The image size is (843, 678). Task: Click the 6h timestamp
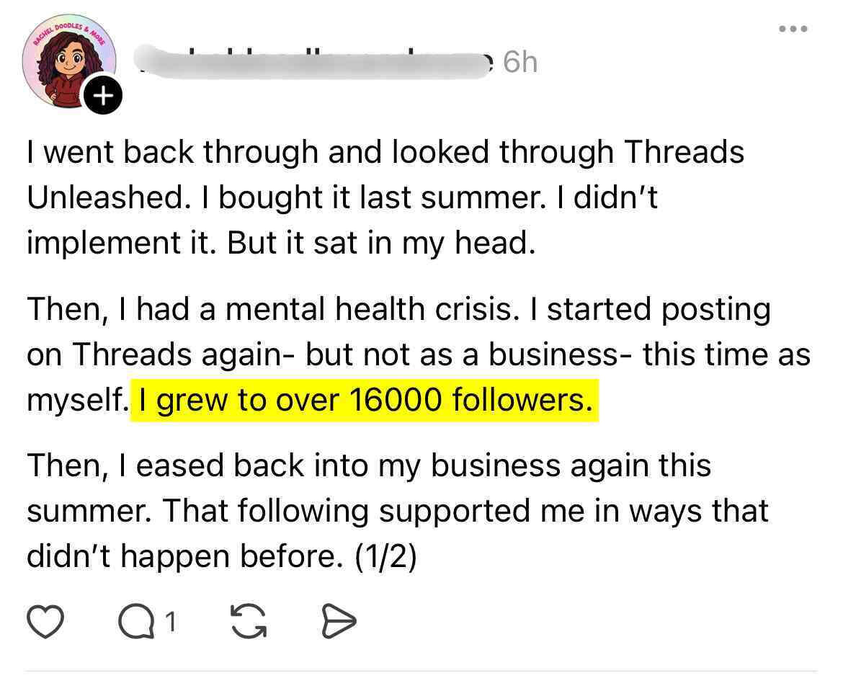[x=519, y=63]
